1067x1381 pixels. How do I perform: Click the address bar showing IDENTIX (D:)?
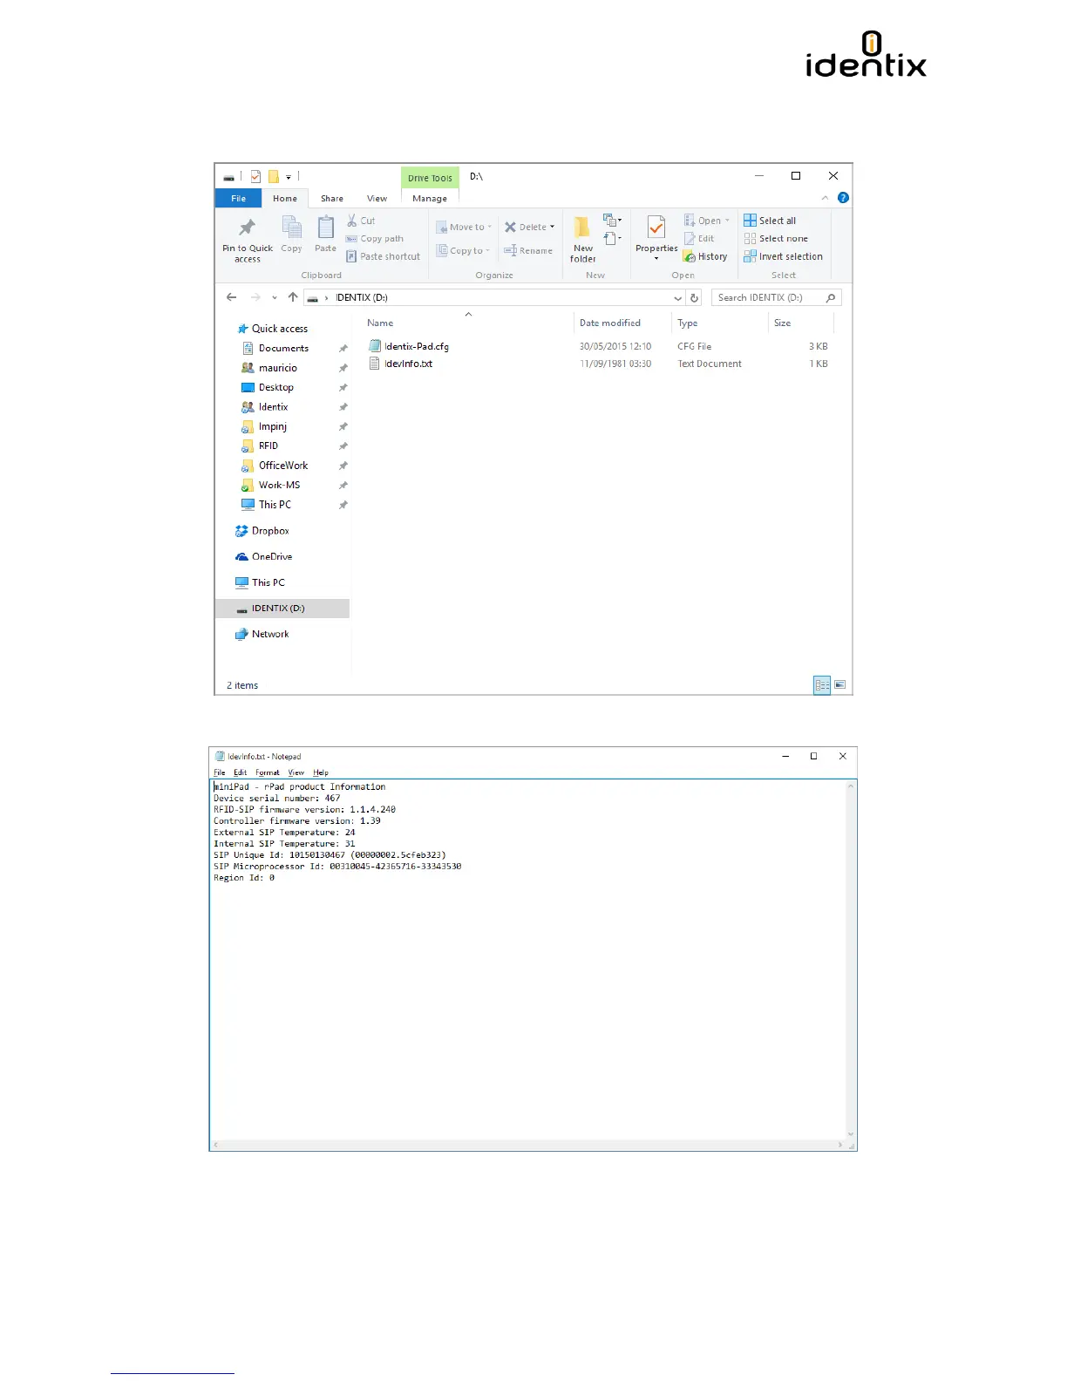[x=493, y=297]
